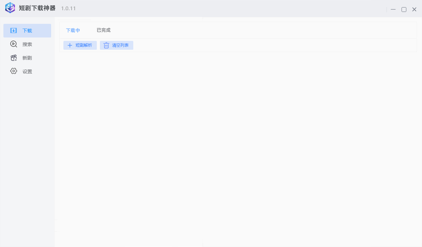Open the 设置 page

point(27,72)
